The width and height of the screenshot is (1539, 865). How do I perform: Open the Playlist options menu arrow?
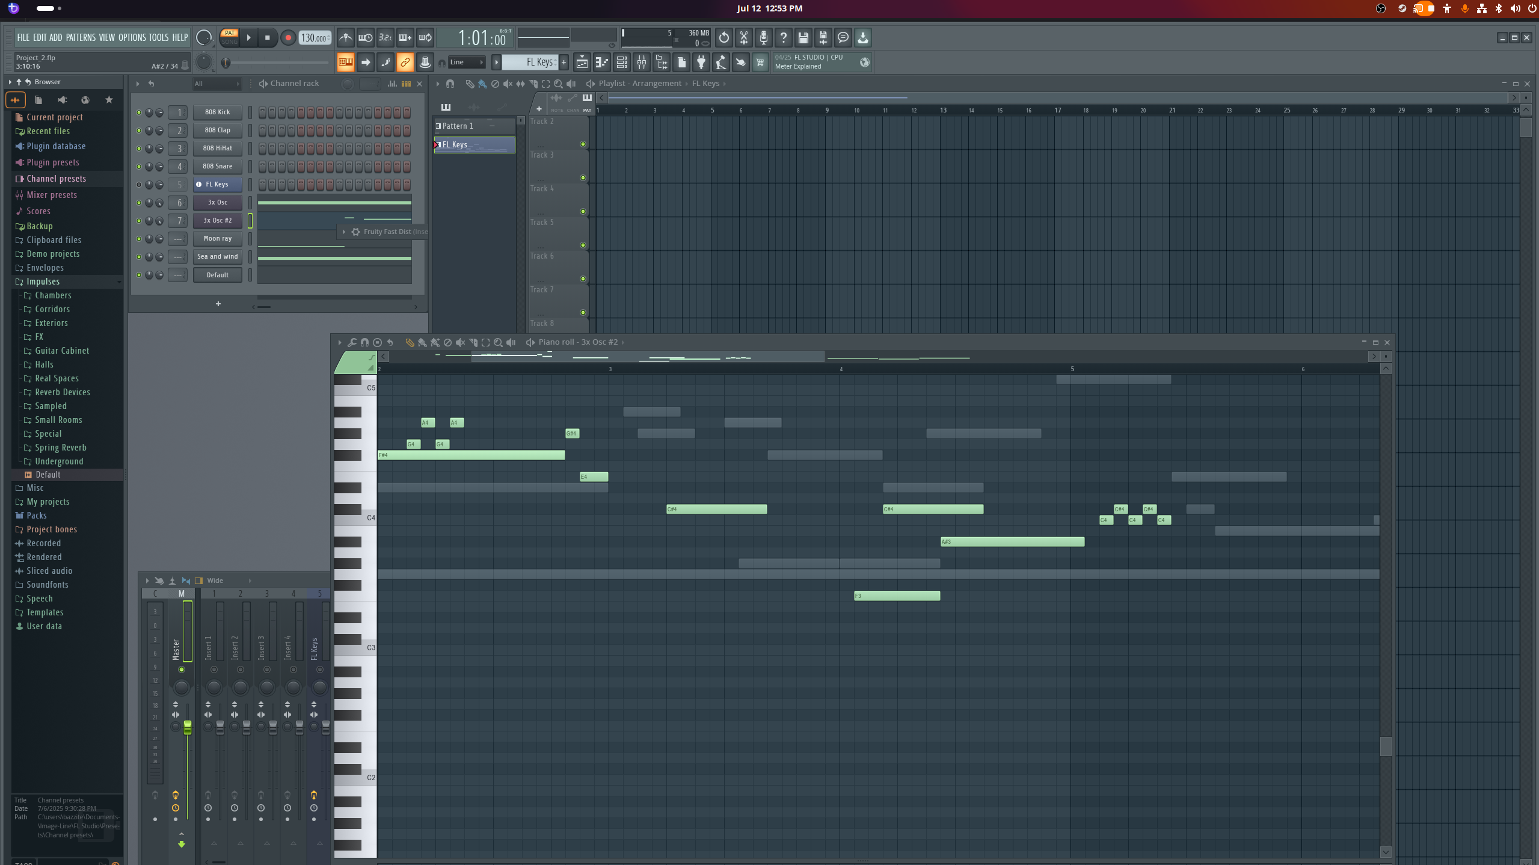[438, 84]
